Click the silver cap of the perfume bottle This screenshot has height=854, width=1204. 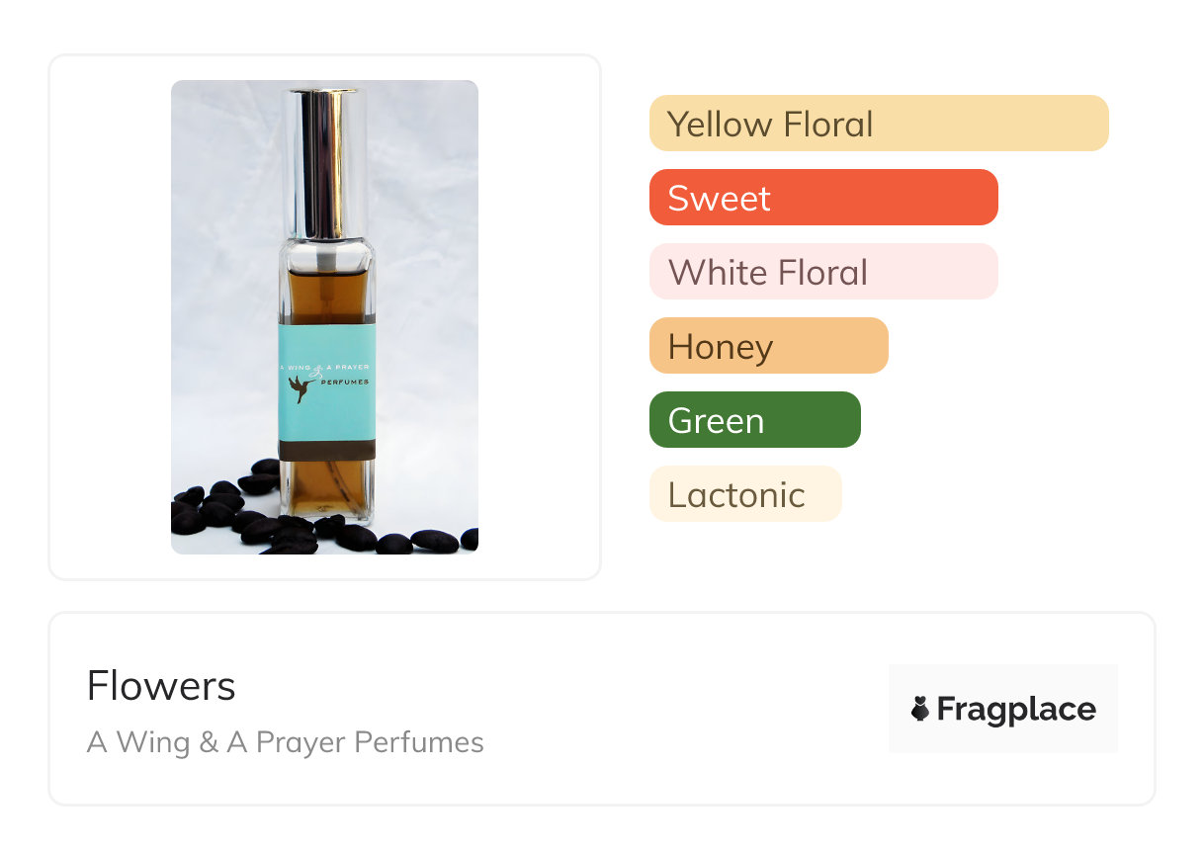click(324, 158)
